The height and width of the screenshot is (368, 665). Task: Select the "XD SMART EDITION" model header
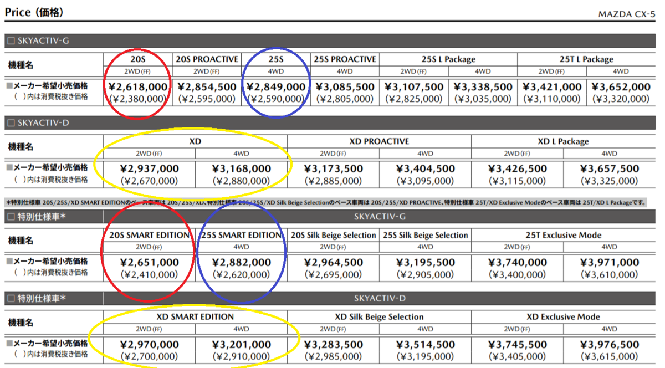click(195, 317)
